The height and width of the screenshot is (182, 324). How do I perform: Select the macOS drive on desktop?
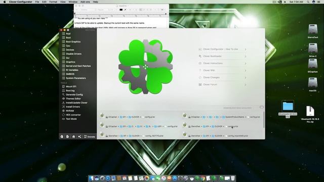313,84
